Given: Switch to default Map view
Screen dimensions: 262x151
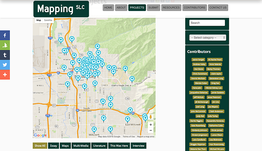Looking at the screenshot, I should click(x=39, y=20).
